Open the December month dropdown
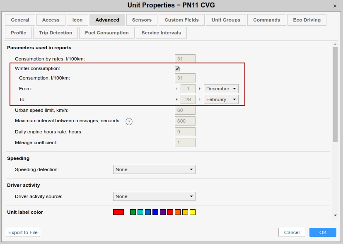343x244 pixels. [221, 89]
